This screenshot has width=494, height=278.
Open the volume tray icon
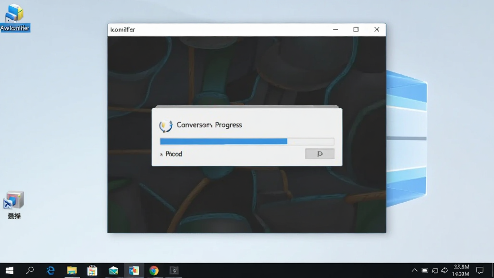(444, 270)
